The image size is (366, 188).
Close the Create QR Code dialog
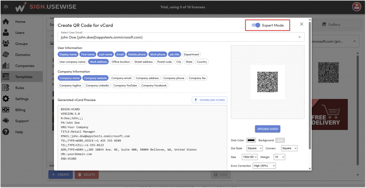click(x=302, y=24)
